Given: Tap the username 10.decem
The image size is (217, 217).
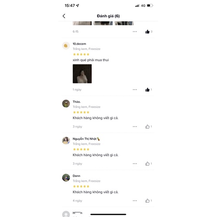Looking at the screenshot, I should pyautogui.click(x=79, y=44).
